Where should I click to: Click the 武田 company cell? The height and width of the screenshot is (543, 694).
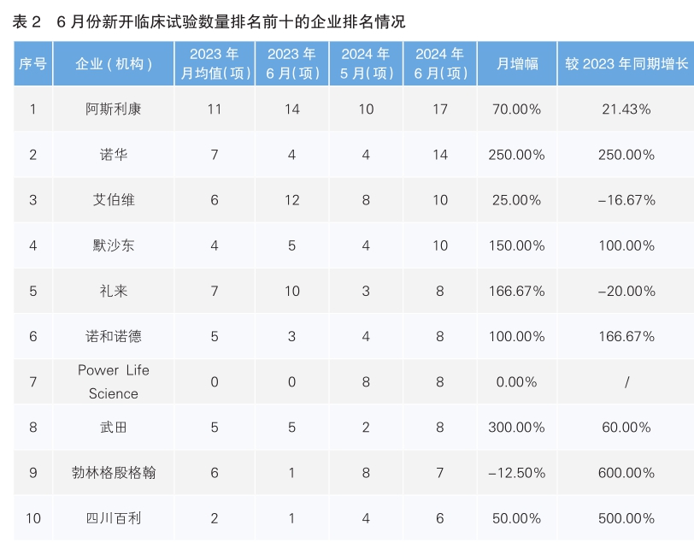113,427
